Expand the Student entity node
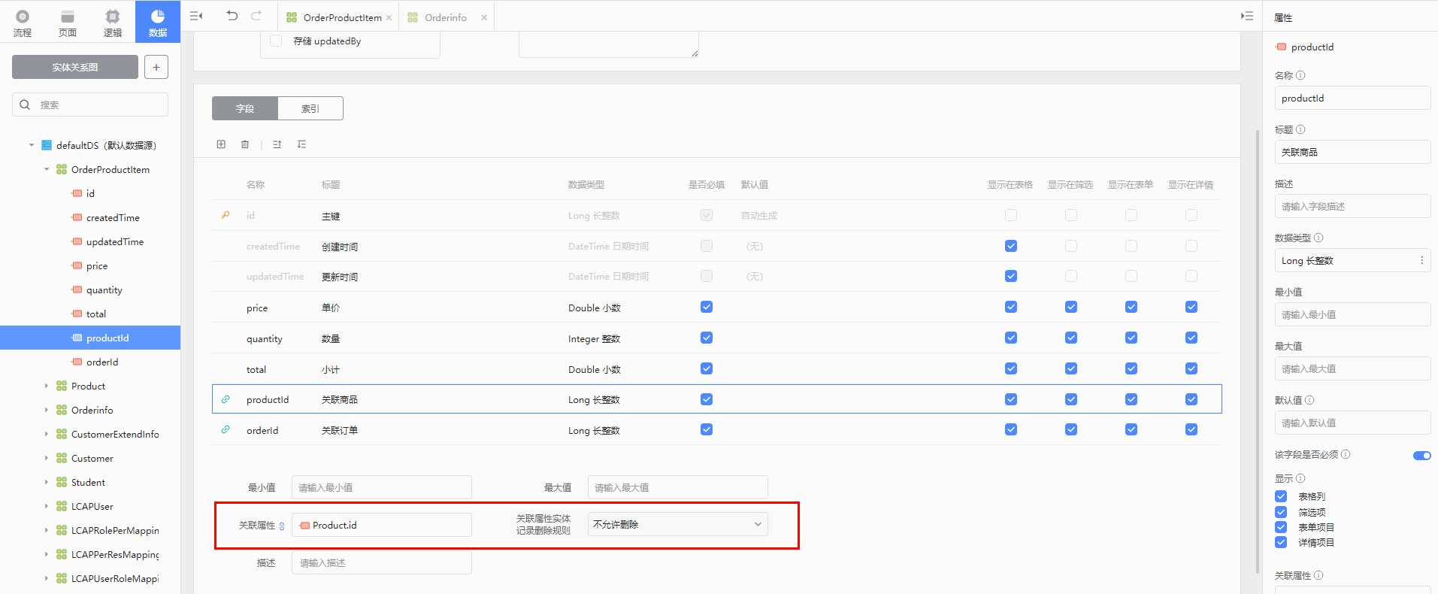This screenshot has width=1438, height=594. (x=47, y=482)
